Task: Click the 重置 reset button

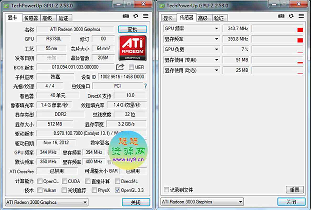Action: click(x=295, y=190)
